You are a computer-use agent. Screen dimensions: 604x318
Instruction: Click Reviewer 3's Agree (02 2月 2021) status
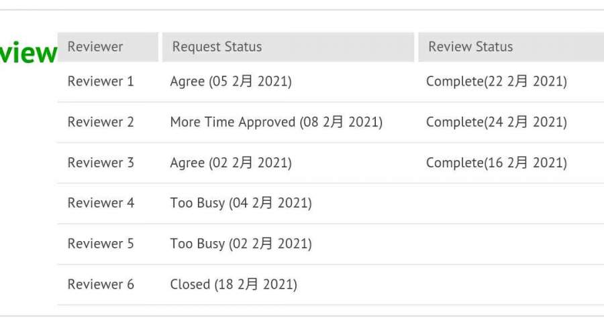tap(231, 163)
